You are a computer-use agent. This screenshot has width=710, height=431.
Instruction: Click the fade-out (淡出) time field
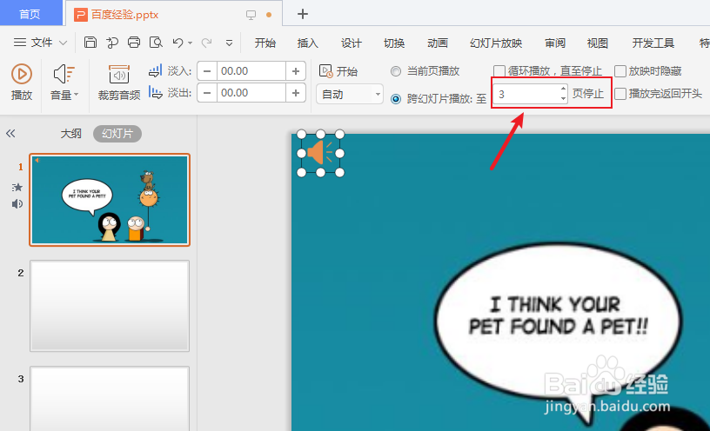pos(251,93)
